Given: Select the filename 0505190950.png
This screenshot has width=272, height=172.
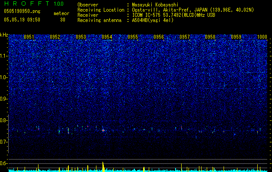Looking at the screenshot, I should [22, 12].
